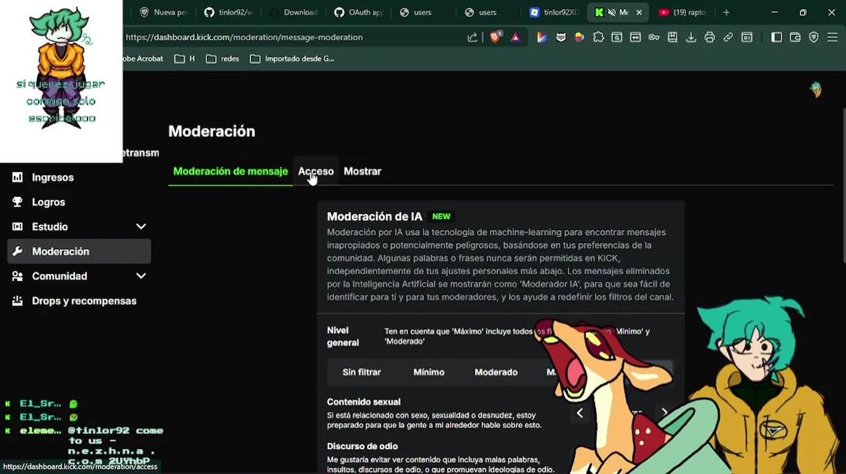This screenshot has height=474, width=846.
Task: Click the Contenido sexual label
Action: pos(364,402)
